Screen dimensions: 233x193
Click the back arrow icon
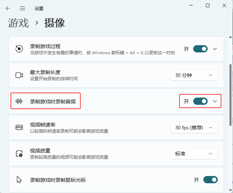coord(8,8)
